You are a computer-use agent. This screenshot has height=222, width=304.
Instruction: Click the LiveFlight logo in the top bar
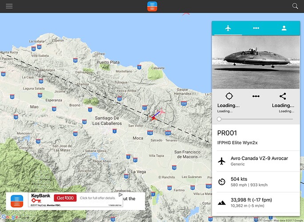pos(152,6)
